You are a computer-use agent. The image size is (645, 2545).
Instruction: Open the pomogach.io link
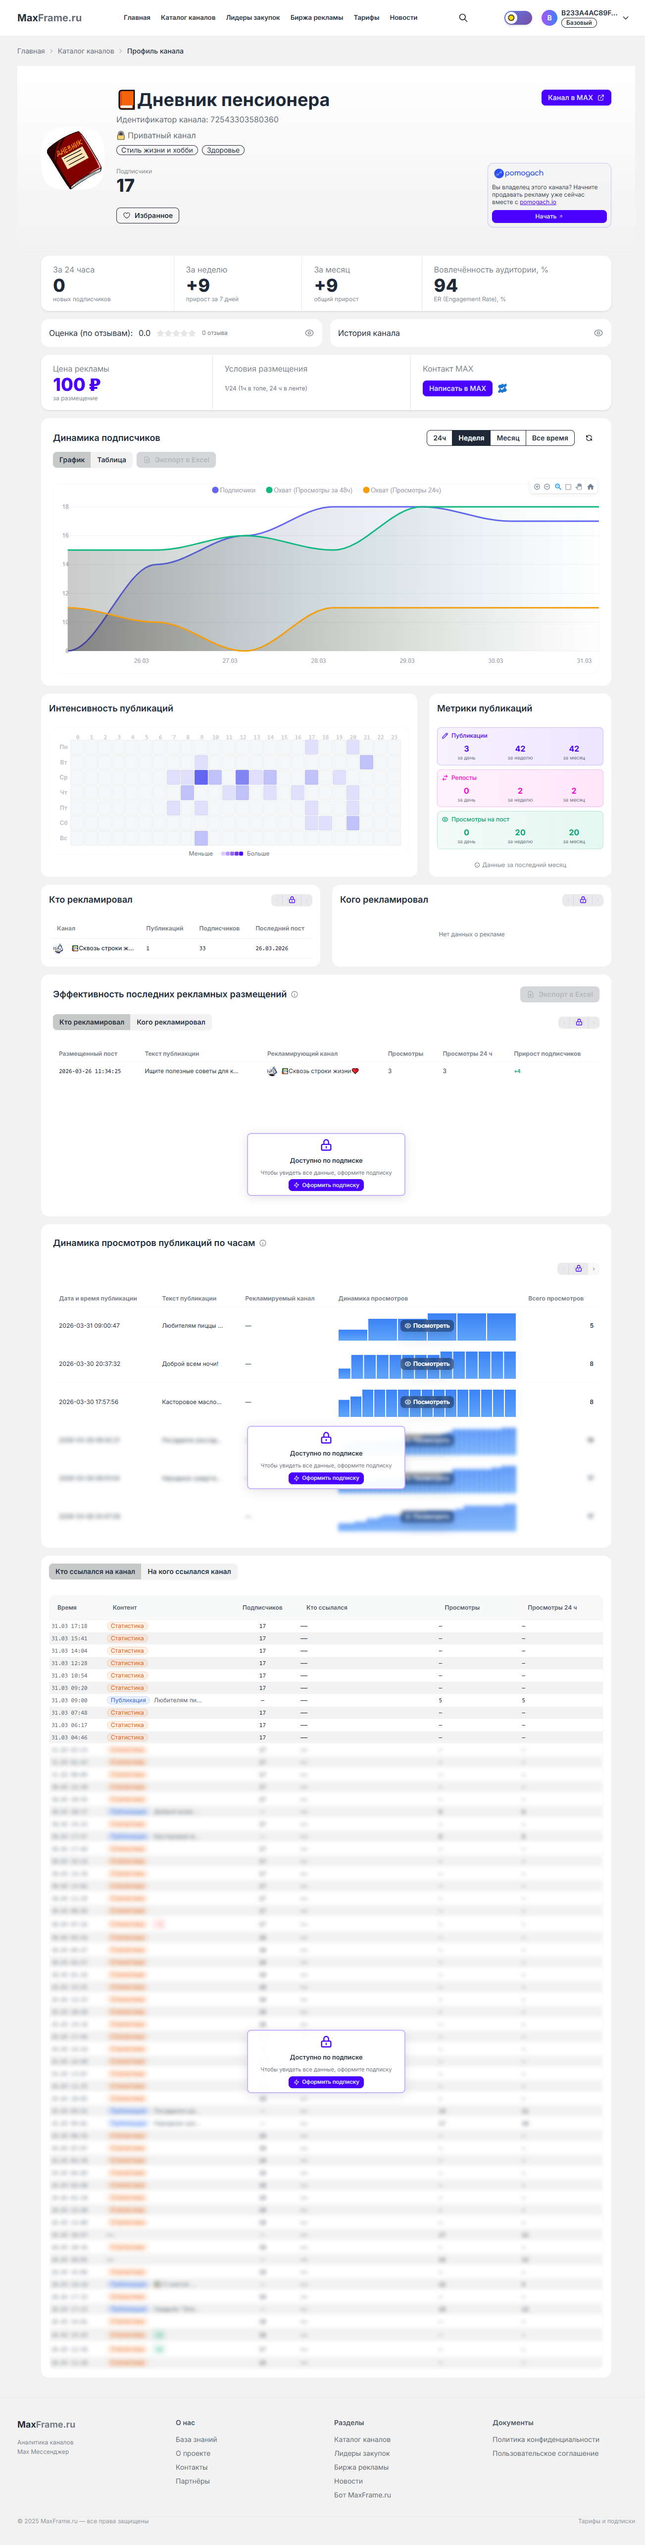point(538,203)
